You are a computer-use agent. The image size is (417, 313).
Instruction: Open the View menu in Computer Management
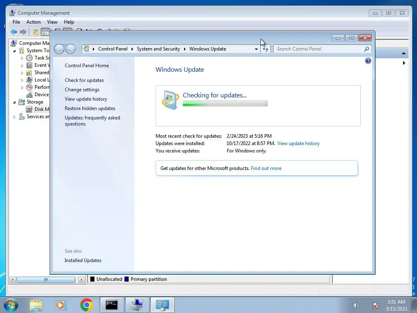coord(52,22)
